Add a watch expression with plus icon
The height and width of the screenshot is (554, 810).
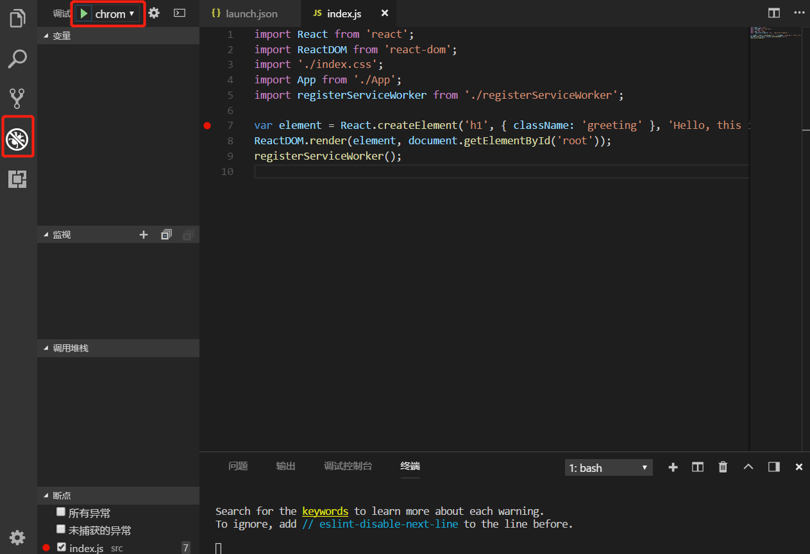click(x=144, y=235)
